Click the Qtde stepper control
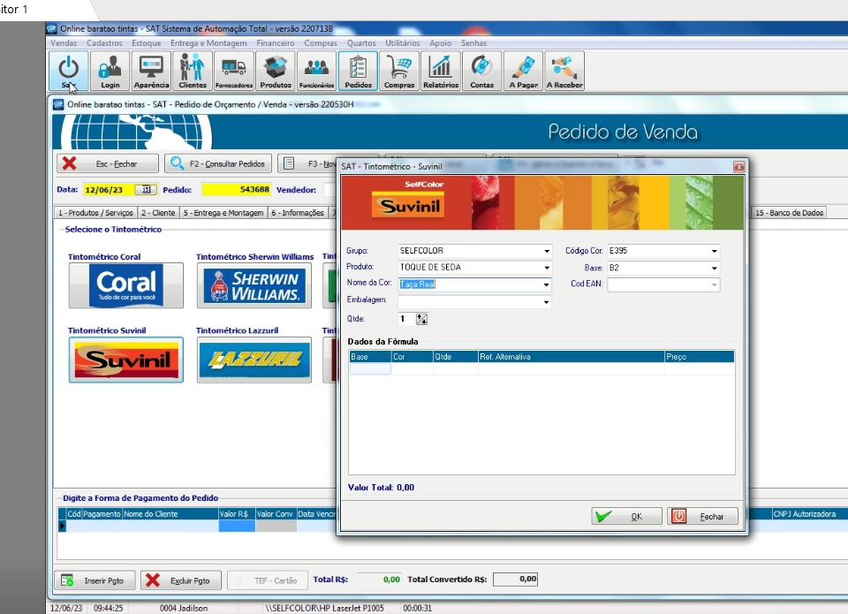 [421, 319]
